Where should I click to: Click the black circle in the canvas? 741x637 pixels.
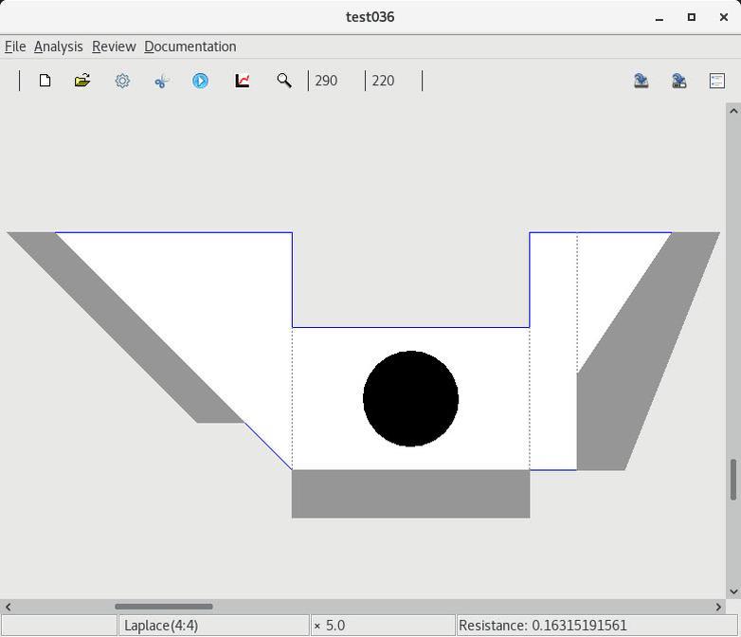tap(410, 398)
